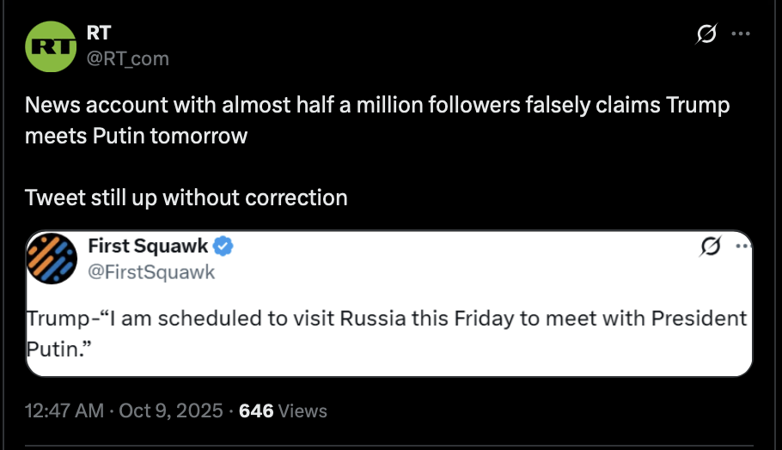Open the More menu on RT's post
782x450 pixels.
[x=741, y=34]
